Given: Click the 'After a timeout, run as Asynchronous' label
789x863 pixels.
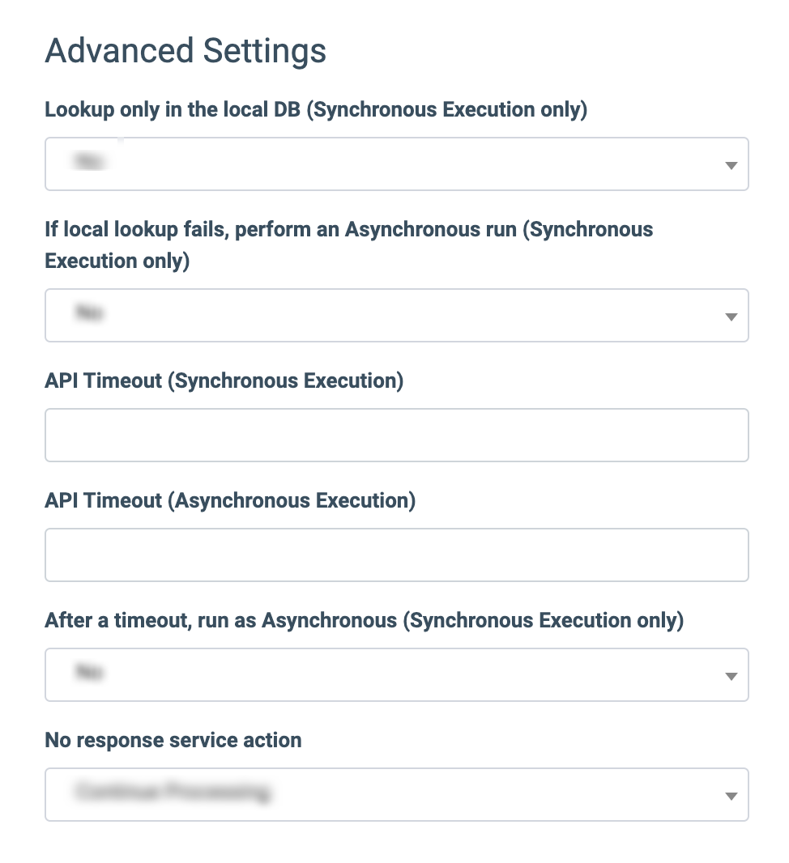Looking at the screenshot, I should pyautogui.click(x=365, y=621).
